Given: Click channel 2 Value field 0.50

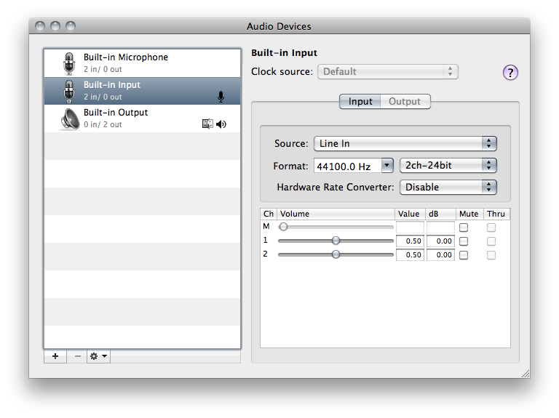Looking at the screenshot, I should pyautogui.click(x=410, y=255).
